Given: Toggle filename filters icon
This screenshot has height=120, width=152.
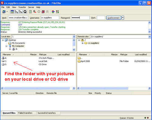Looking at the screenshot, I should pos(57,12).
